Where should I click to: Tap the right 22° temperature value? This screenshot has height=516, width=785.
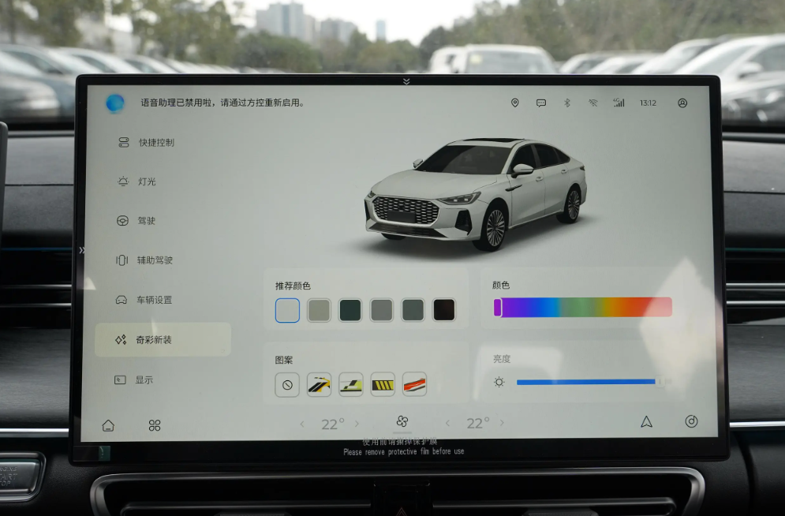click(x=477, y=424)
